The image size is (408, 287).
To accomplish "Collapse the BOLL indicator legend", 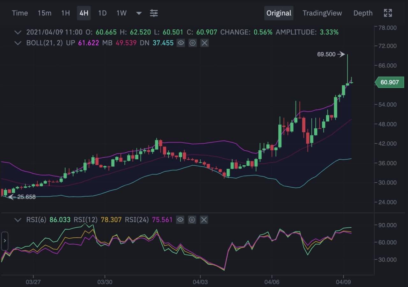I will 18,43.
